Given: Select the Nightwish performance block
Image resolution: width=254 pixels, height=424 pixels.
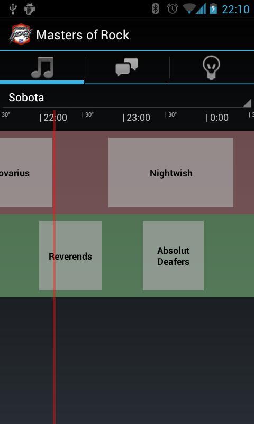Looking at the screenshot, I should pos(171,173).
